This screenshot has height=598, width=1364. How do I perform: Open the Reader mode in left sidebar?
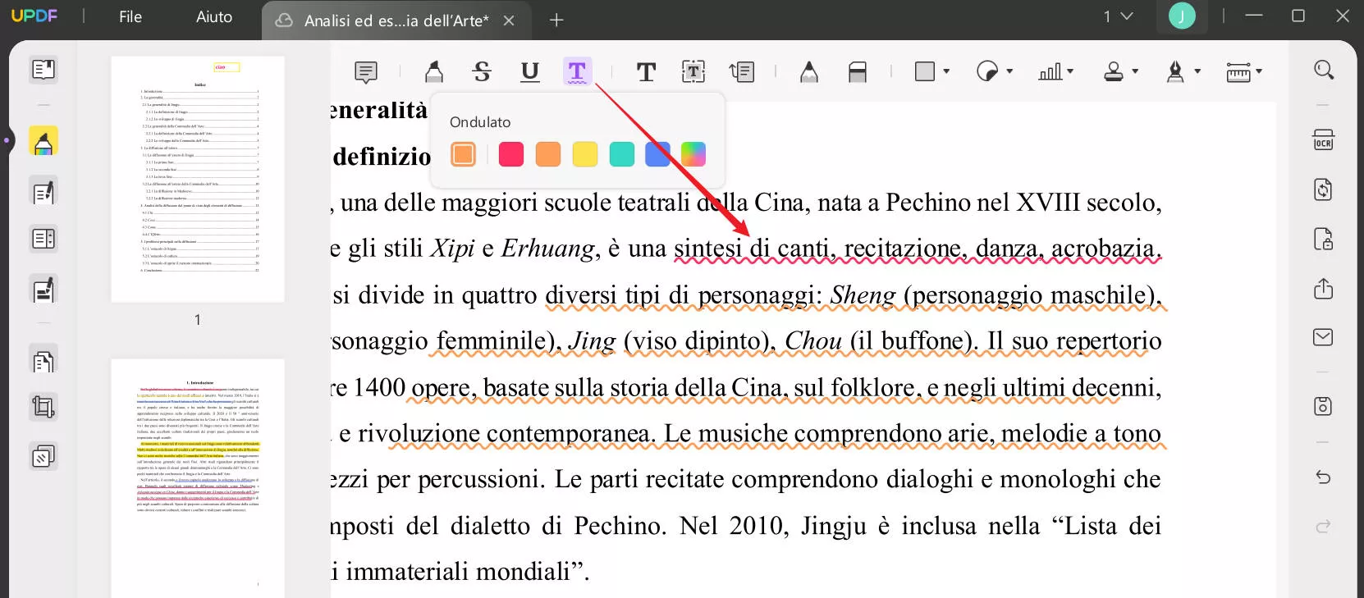43,70
